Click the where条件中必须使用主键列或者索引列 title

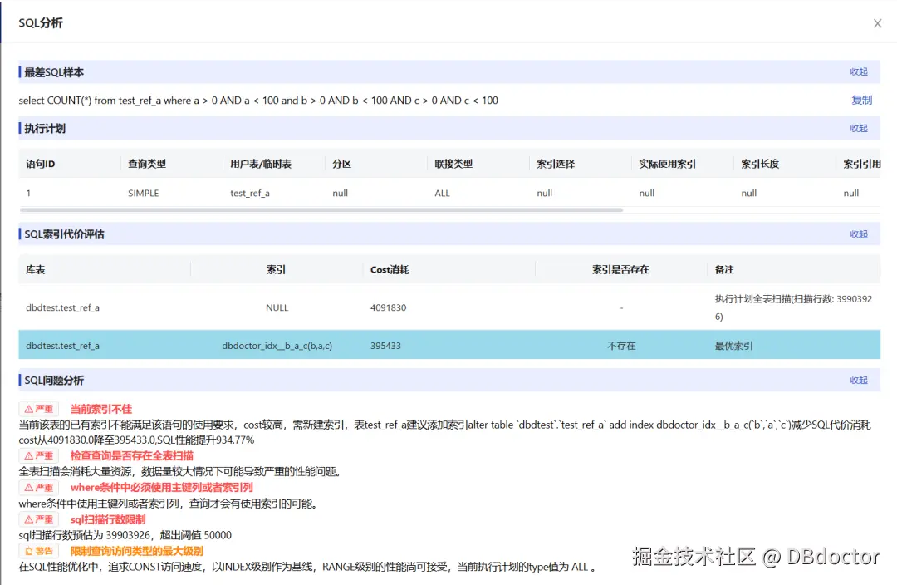click(161, 488)
